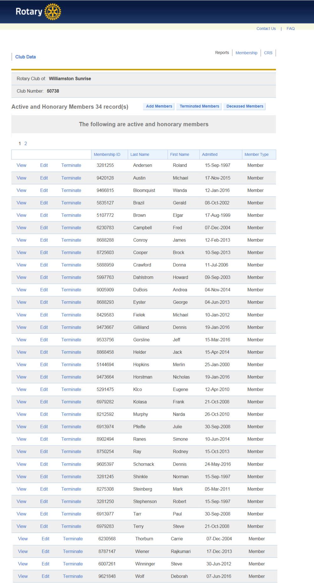Open the Reports menu
The width and height of the screenshot is (314, 588).
pos(222,53)
